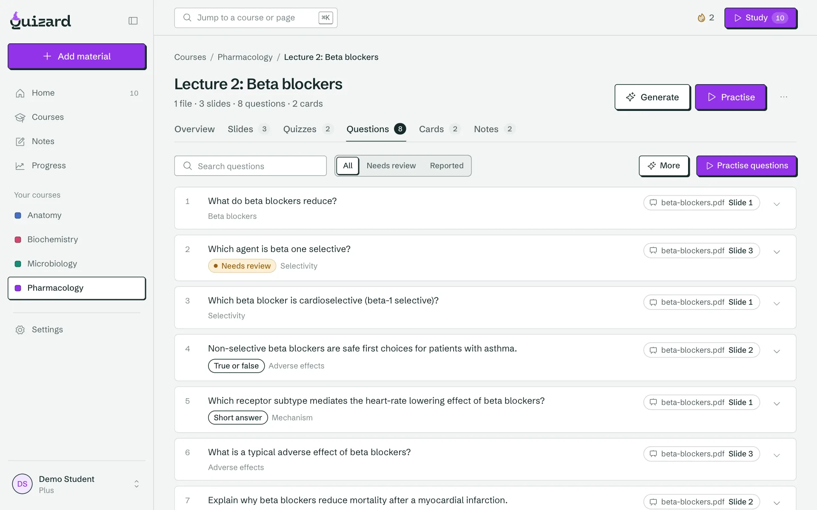The width and height of the screenshot is (817, 510).
Task: Click the More button
Action: (664, 166)
